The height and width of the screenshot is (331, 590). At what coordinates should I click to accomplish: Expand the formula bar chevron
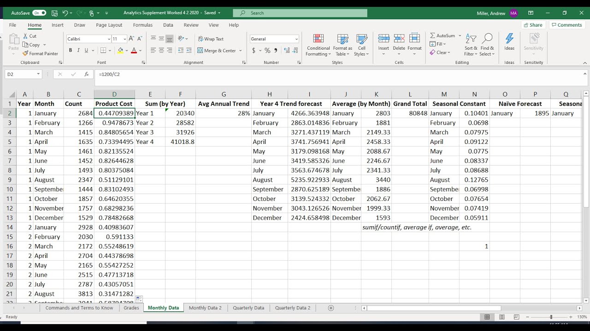click(x=585, y=74)
